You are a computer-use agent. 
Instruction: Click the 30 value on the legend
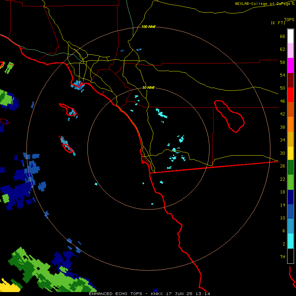[x=283, y=153]
